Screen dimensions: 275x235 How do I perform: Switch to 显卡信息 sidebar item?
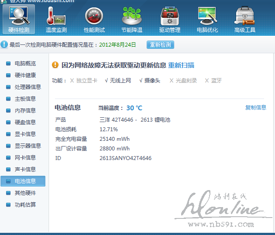click(25, 134)
